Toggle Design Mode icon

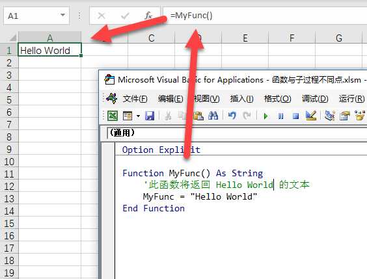pos(311,116)
